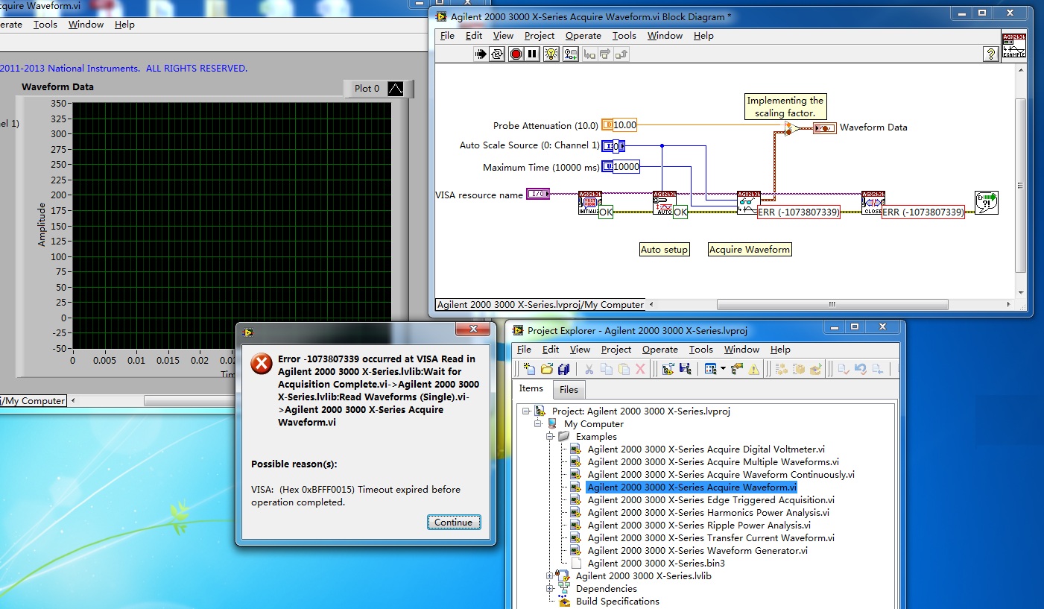Screen dimensions: 1044x609
Task: Expand the Dependencies tree node
Action: point(551,588)
